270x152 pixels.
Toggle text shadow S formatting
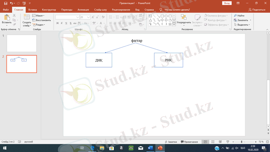click(x=71, y=23)
